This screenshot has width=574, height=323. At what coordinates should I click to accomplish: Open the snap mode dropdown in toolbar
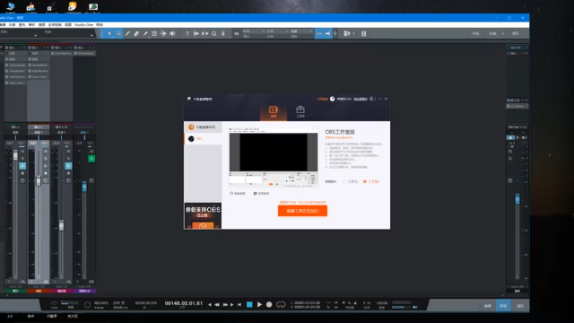pos(301,31)
